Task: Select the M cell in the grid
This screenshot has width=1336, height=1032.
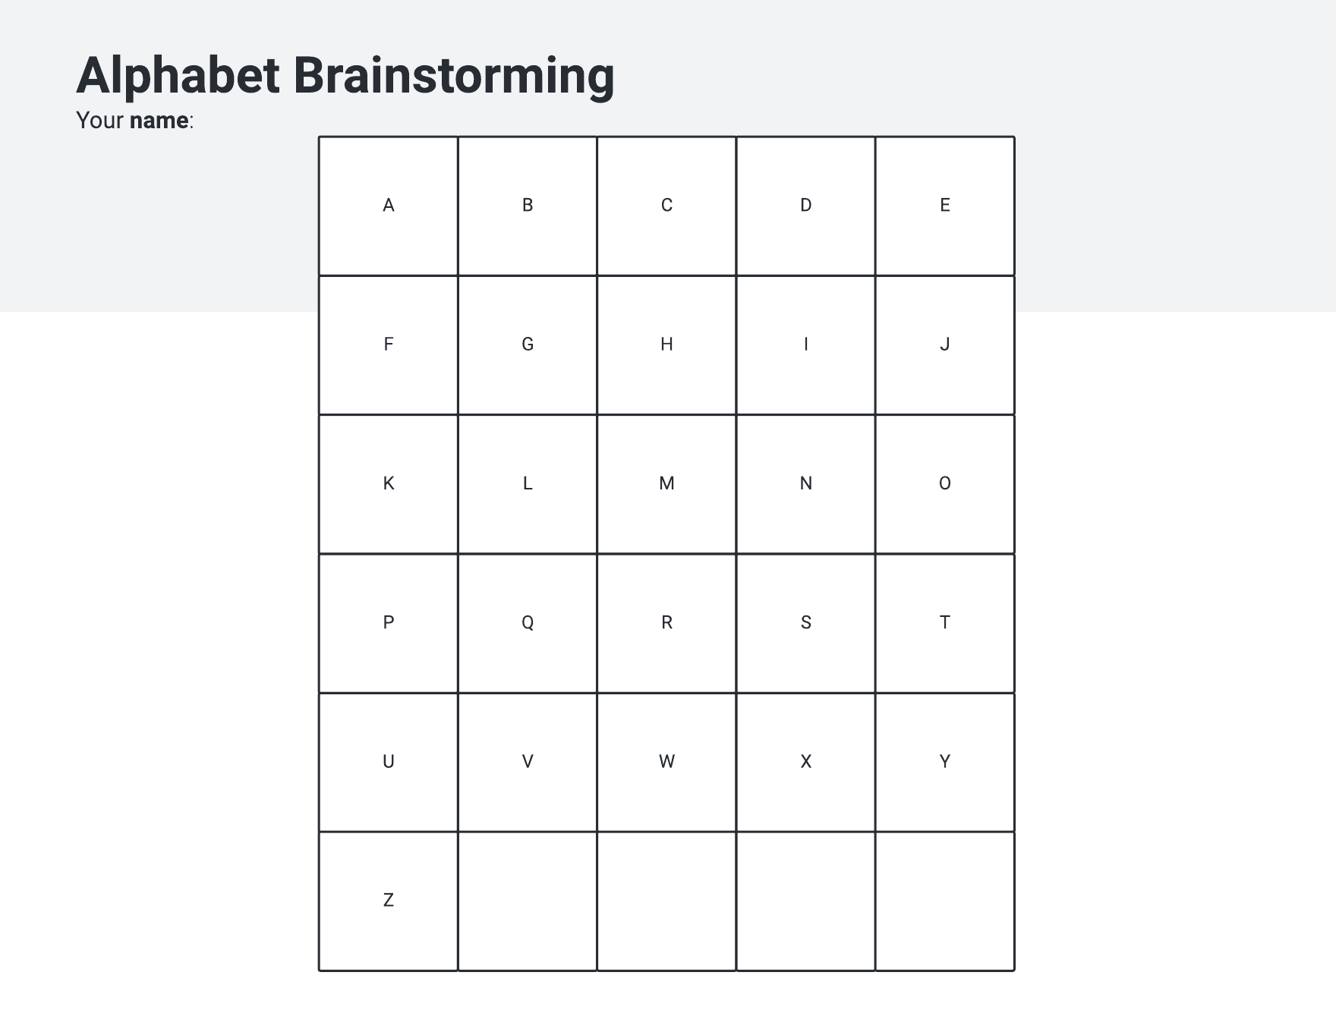Action: tap(666, 484)
